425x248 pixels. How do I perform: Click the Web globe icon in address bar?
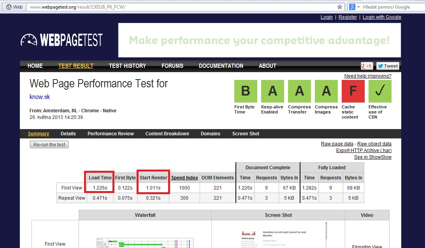(x=9, y=7)
